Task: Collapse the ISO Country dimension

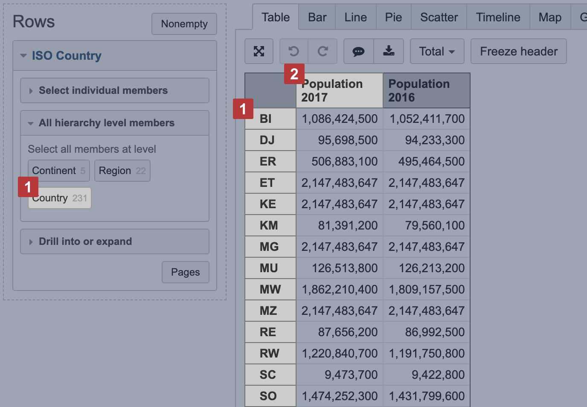Action: pos(67,55)
